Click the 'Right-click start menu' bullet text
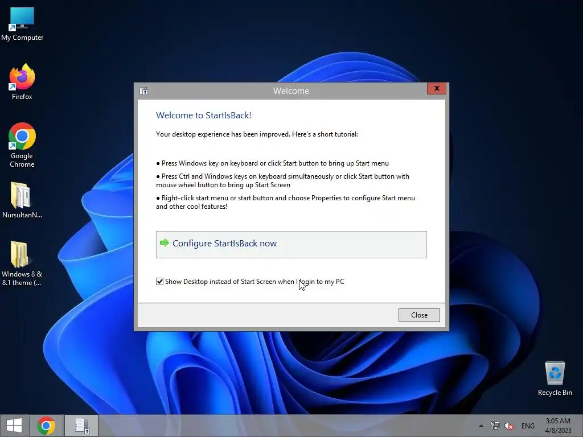Screen dimensions: 583x437 [x=286, y=202]
